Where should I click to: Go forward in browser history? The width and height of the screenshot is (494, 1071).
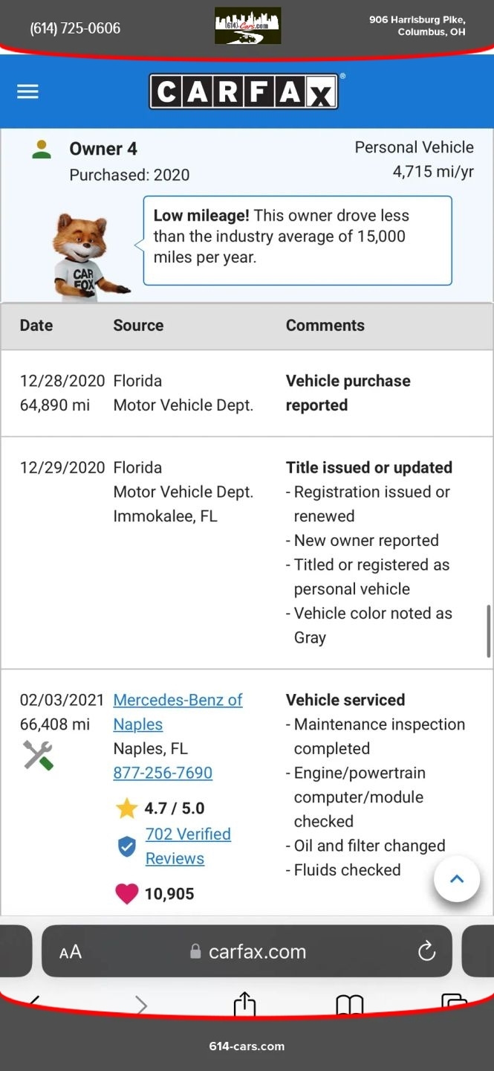[141, 1006]
